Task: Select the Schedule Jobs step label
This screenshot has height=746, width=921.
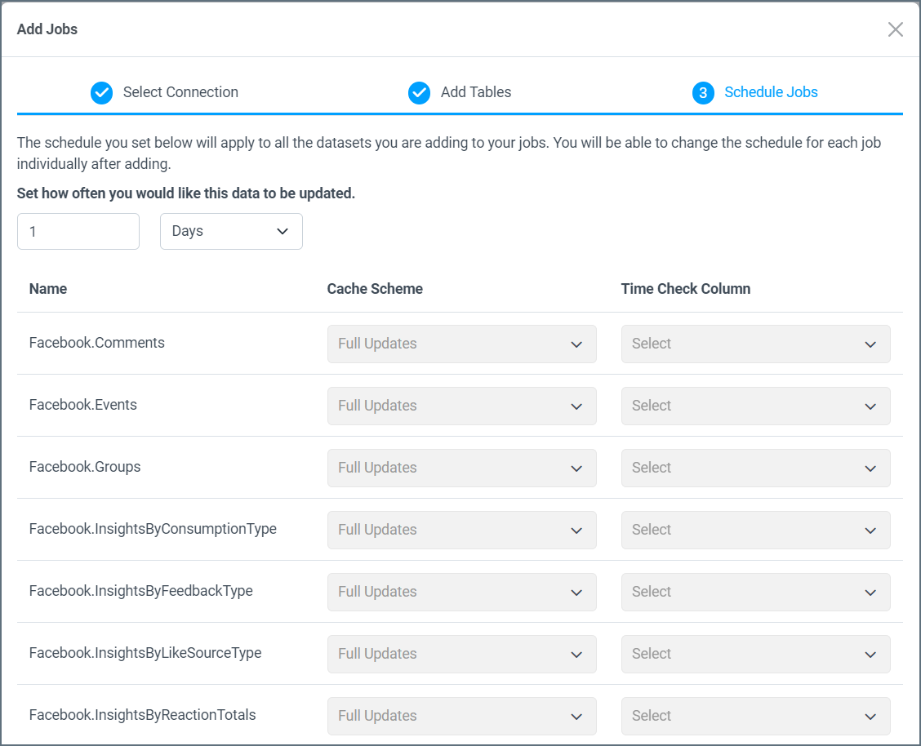Action: [770, 92]
